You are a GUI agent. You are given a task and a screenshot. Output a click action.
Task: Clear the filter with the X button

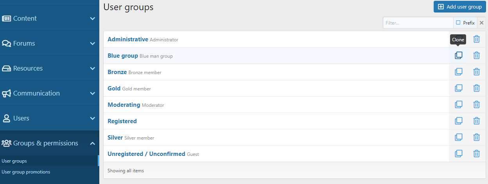click(481, 23)
